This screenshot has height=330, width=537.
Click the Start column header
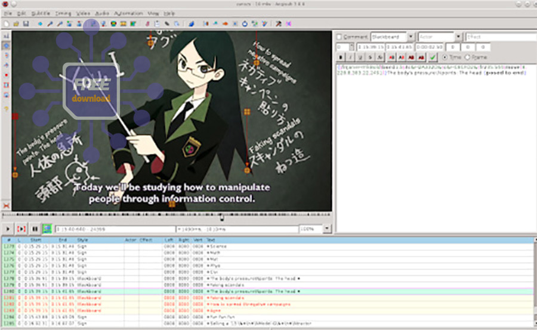(36, 240)
